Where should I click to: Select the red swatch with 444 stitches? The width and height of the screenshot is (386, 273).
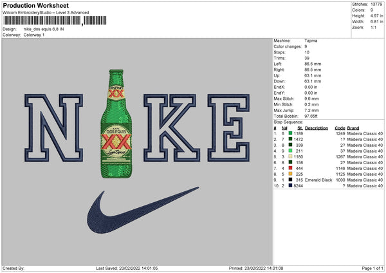[290, 168]
